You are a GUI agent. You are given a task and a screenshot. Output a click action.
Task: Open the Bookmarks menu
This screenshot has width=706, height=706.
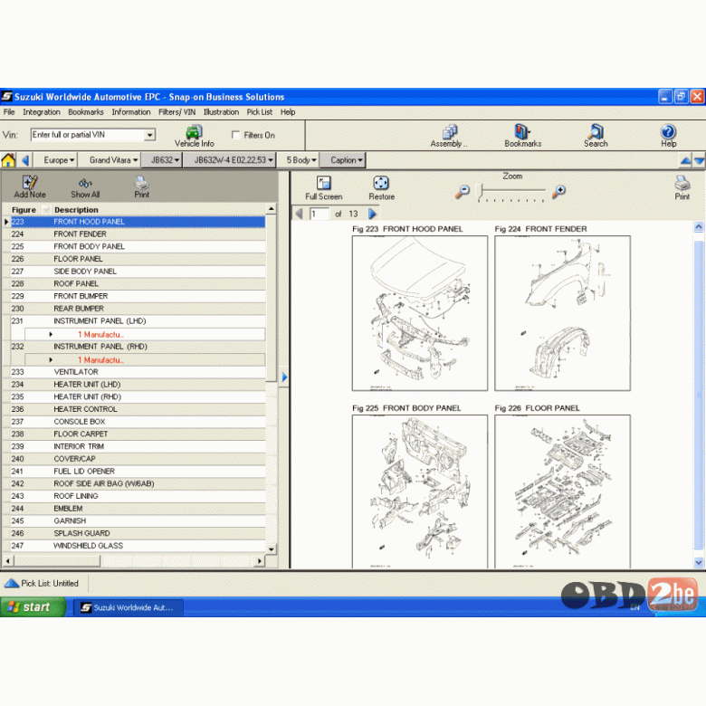point(86,112)
